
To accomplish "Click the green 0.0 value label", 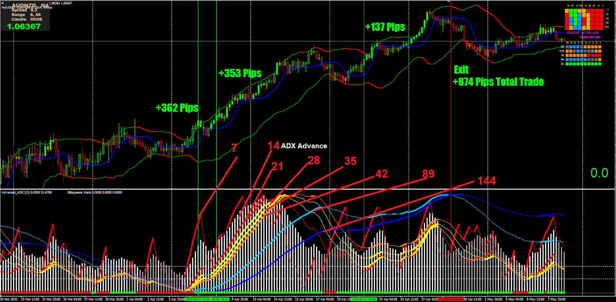I will point(599,173).
